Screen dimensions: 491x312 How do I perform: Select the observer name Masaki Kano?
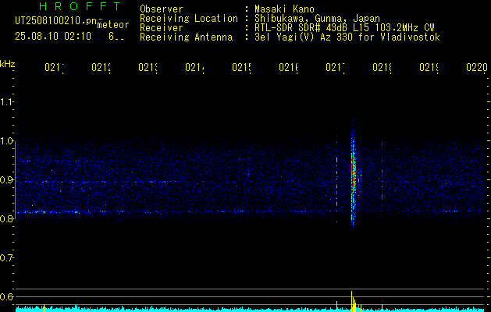[x=284, y=9]
